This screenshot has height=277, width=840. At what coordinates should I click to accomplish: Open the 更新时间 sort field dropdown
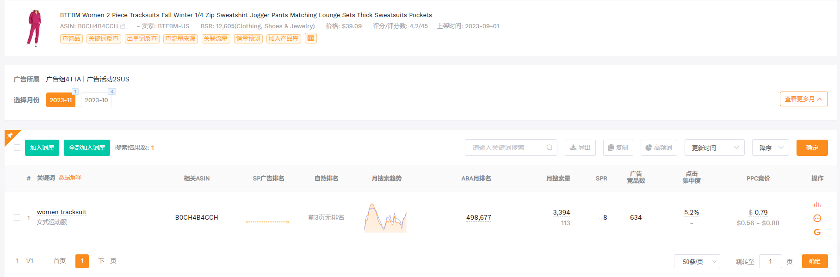[x=714, y=148]
